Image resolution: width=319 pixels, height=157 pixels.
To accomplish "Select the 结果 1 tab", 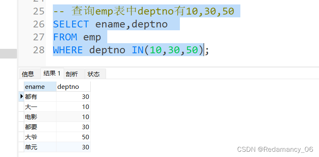I will (52, 73).
